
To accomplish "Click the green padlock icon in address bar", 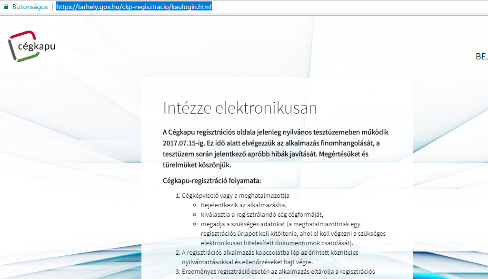I will pos(6,7).
